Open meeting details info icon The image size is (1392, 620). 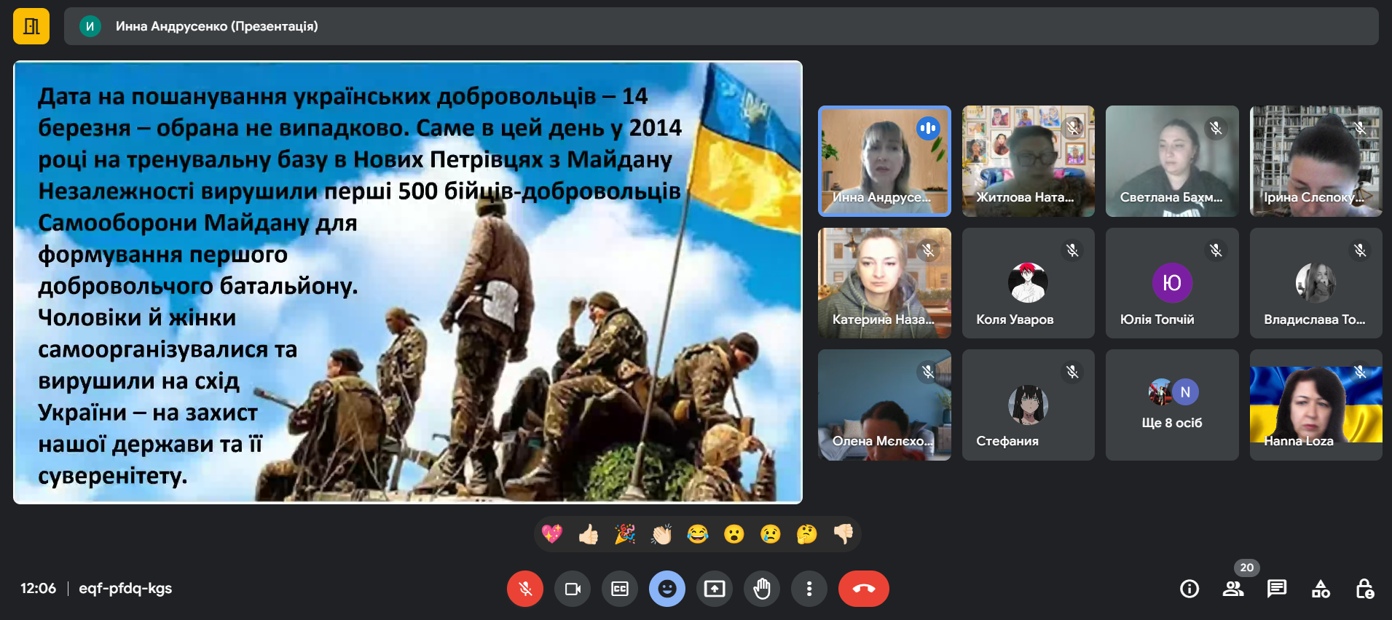(x=1189, y=589)
